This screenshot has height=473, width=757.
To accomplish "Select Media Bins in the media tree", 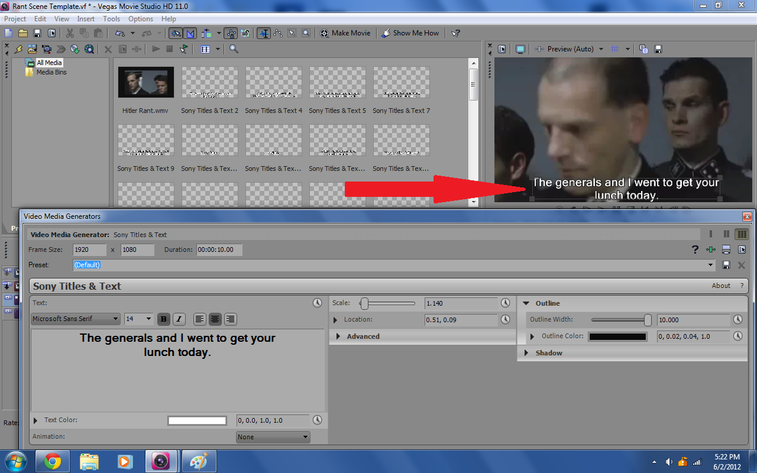I will [x=51, y=72].
